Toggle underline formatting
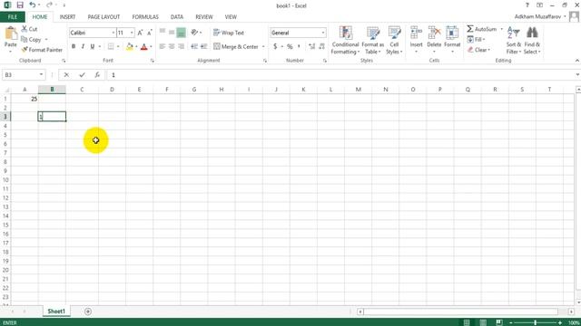 pyautogui.click(x=93, y=46)
